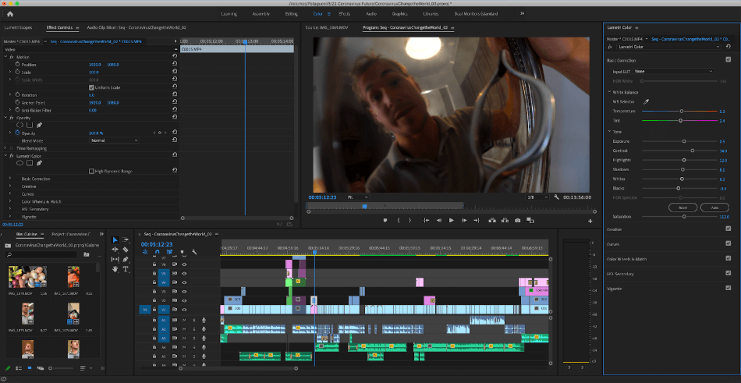The width and height of the screenshot is (741, 383).
Task: Open the Input LUT dropdown
Action: 673,71
